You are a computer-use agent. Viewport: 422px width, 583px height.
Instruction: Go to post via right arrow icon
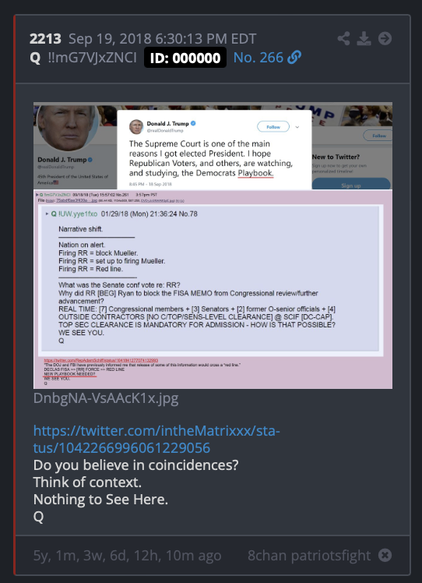click(385, 39)
